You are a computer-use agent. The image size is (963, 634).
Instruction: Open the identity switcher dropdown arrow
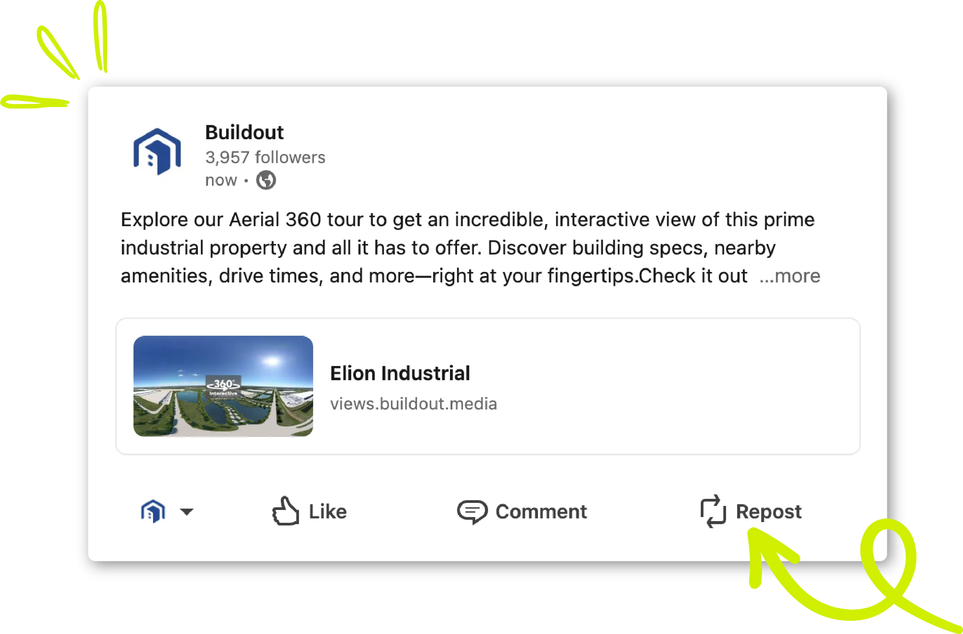click(x=186, y=512)
